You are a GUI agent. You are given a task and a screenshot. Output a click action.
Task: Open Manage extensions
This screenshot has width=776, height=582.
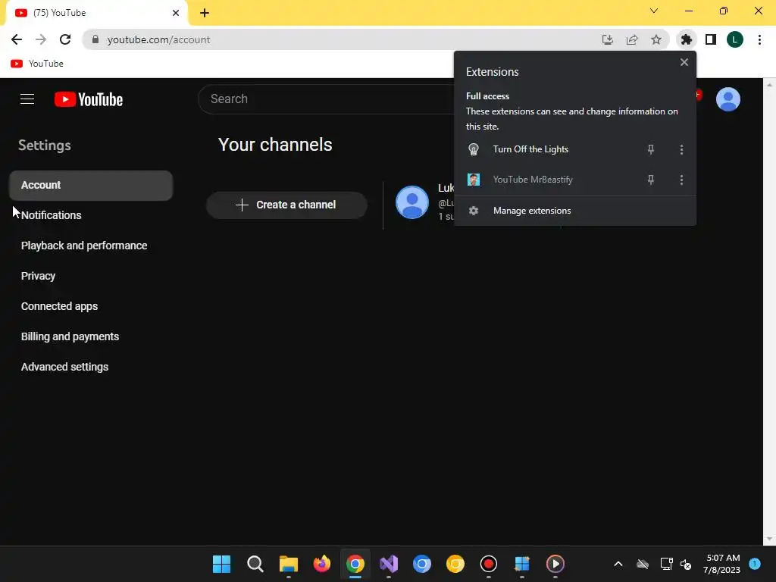(x=574, y=211)
